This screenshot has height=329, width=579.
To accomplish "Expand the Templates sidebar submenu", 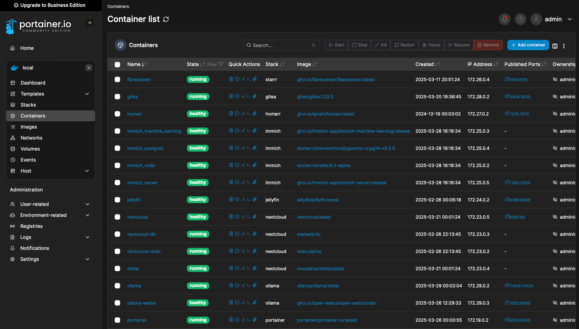I will 87,94.
